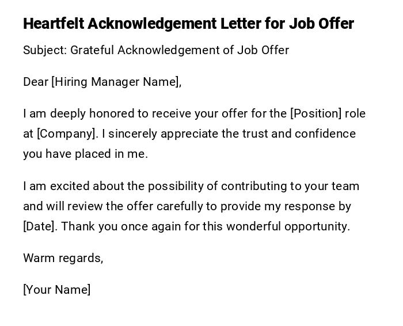The width and height of the screenshot is (403, 326).
Task: Click the Subject line text
Action: (x=155, y=50)
